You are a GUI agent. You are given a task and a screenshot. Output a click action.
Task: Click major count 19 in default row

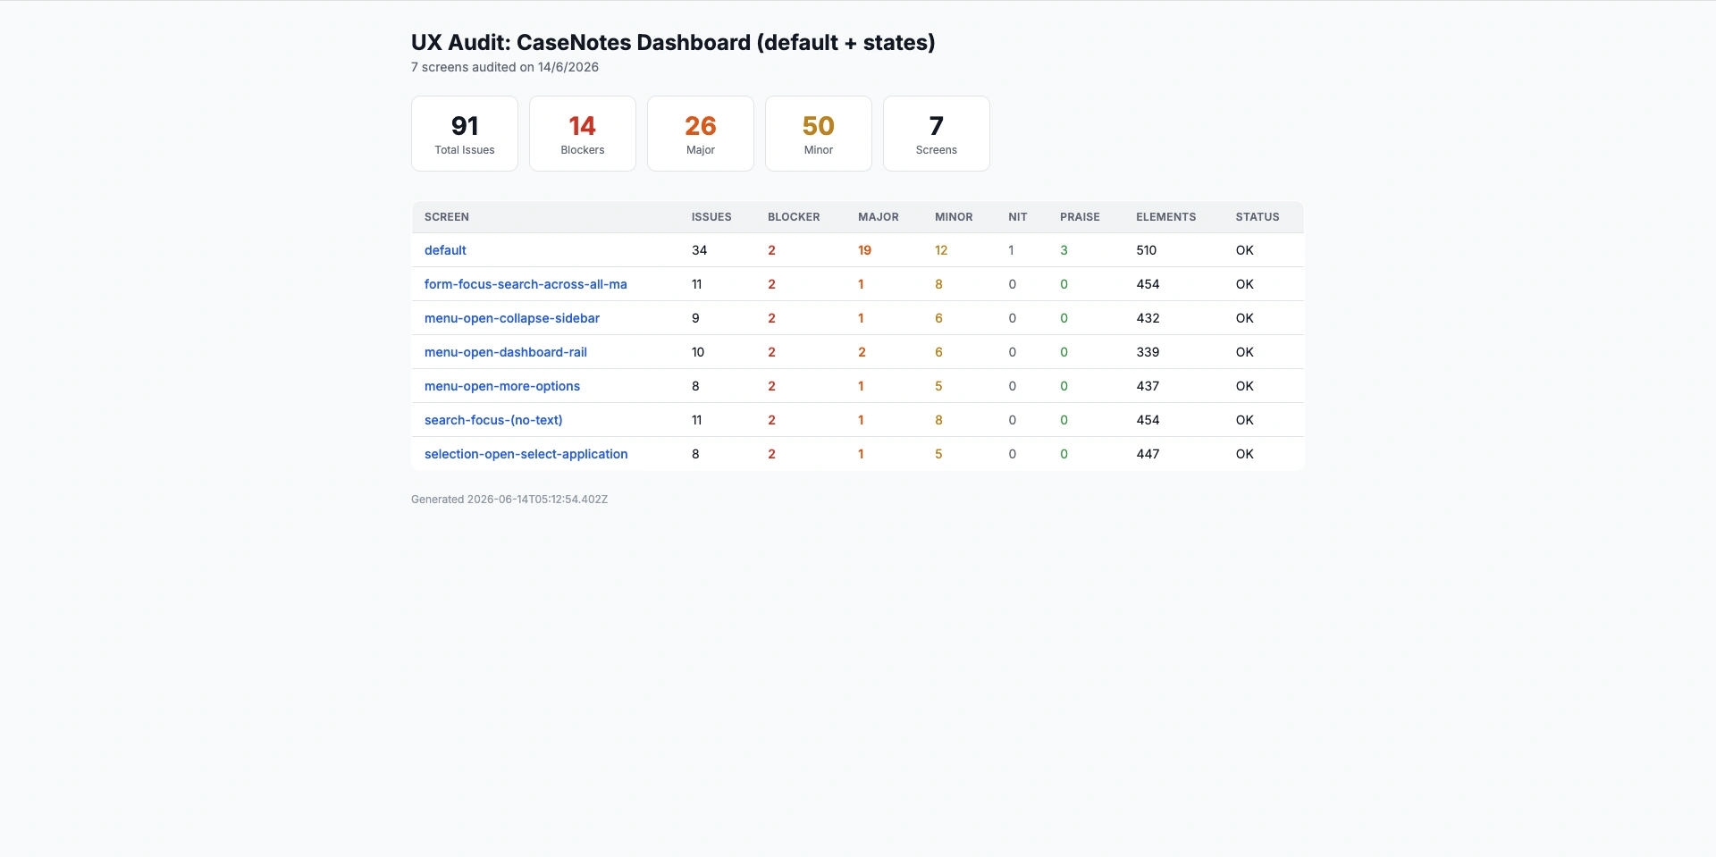864,250
